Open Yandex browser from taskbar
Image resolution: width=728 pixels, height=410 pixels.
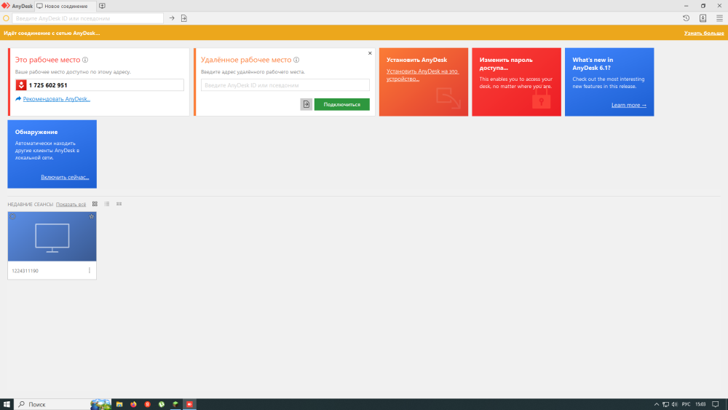147,404
